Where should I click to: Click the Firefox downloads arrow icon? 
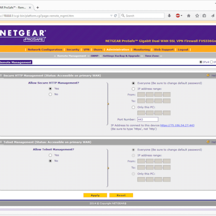(x=169, y=16)
